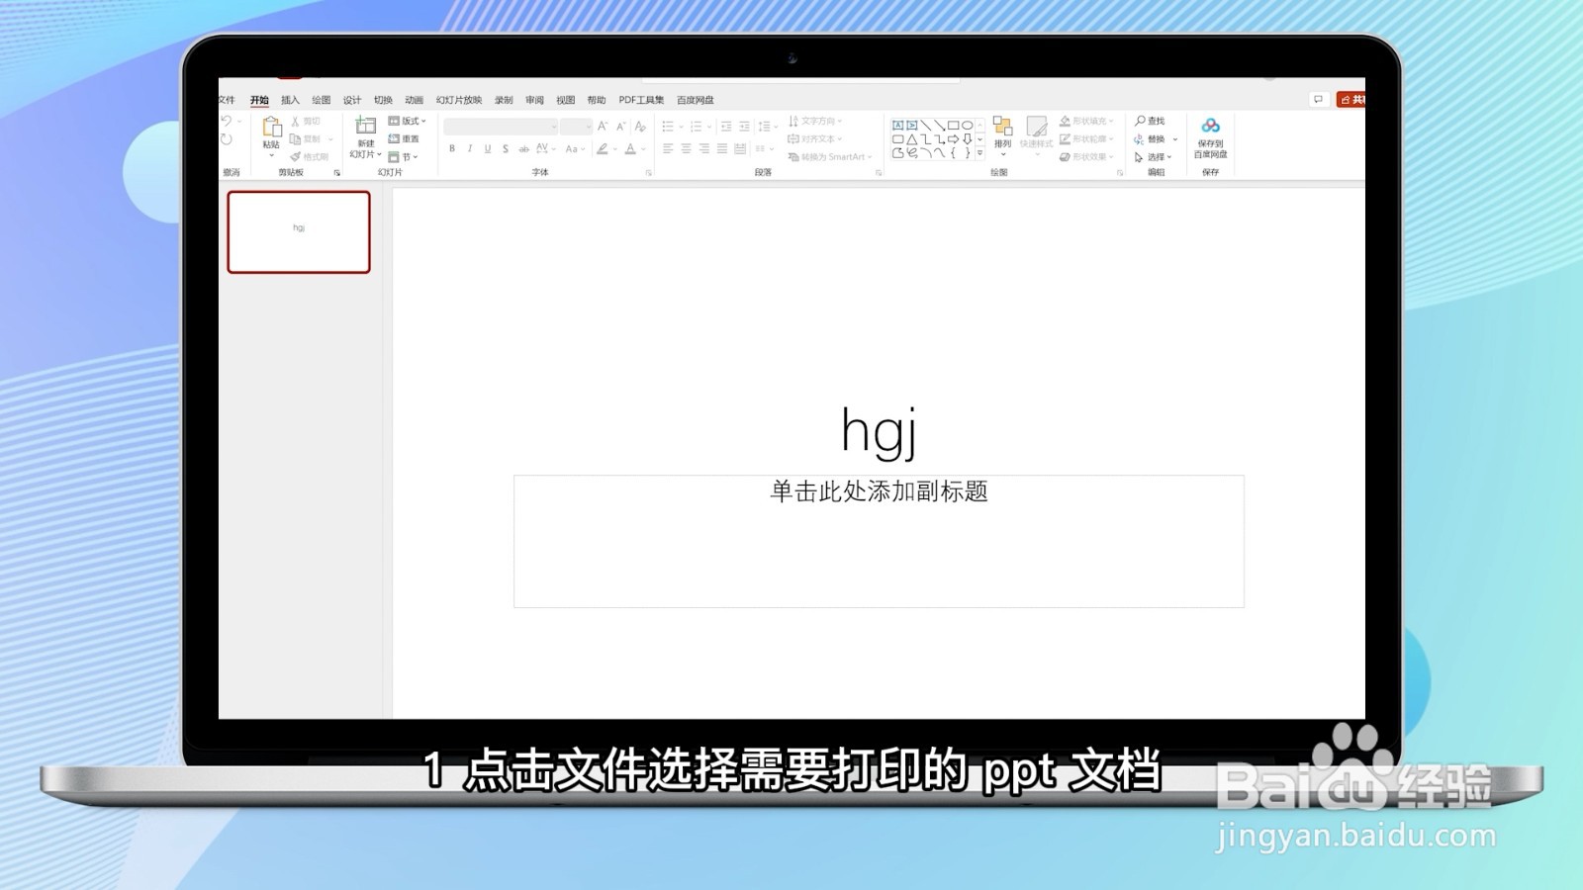This screenshot has width=1583, height=890.
Task: Select slide 1 thumbnail 'hgj'
Action: (299, 231)
